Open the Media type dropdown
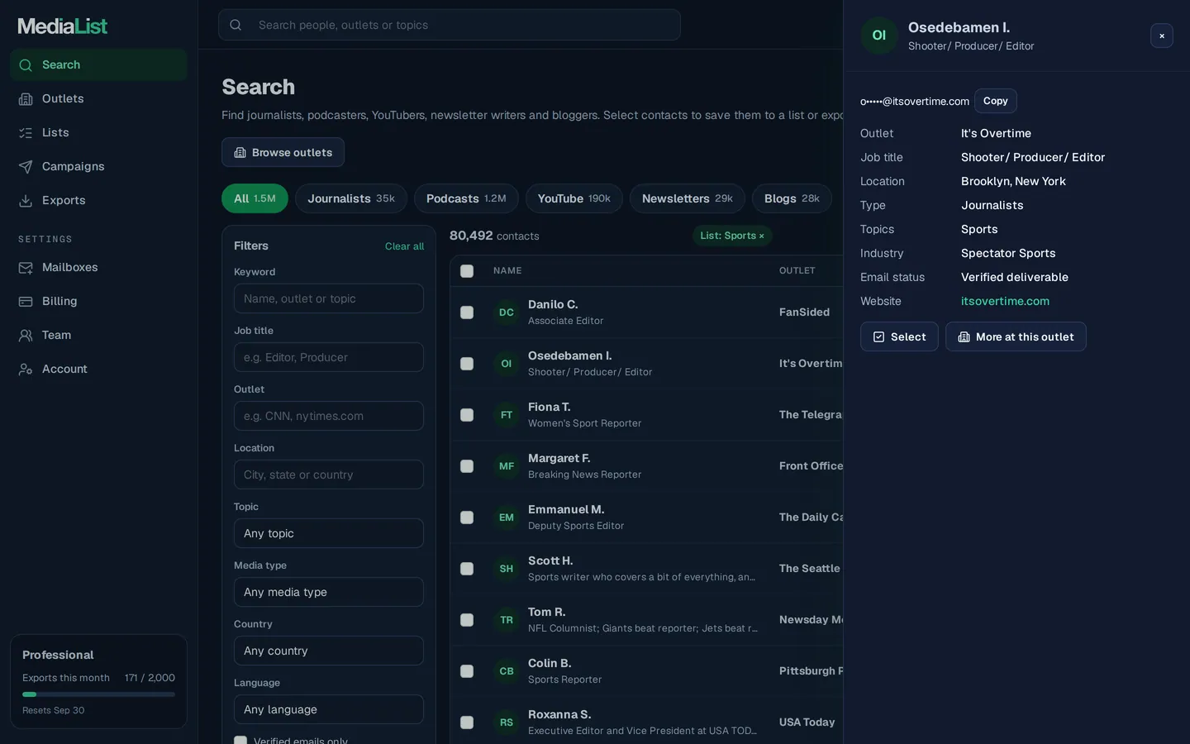Viewport: 1190px width, 744px height. pyautogui.click(x=329, y=592)
